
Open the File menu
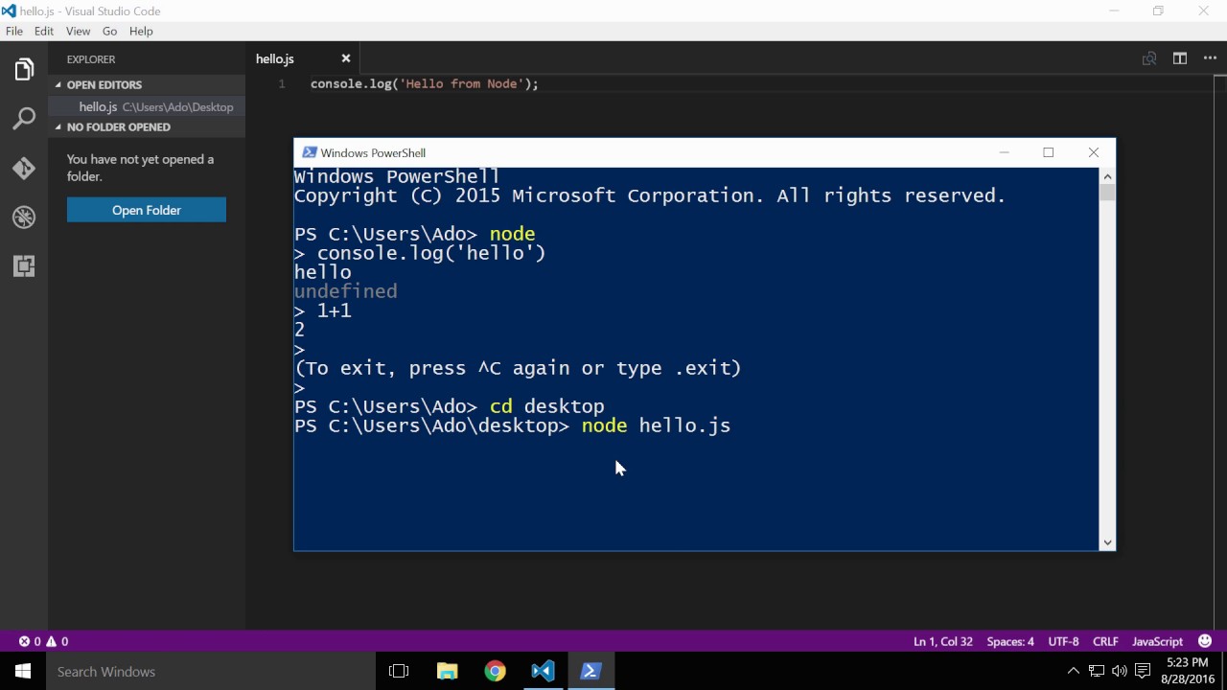click(x=14, y=31)
